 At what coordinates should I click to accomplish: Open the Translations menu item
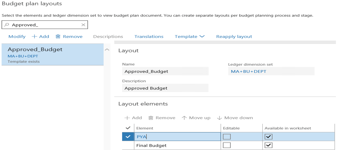149,37
